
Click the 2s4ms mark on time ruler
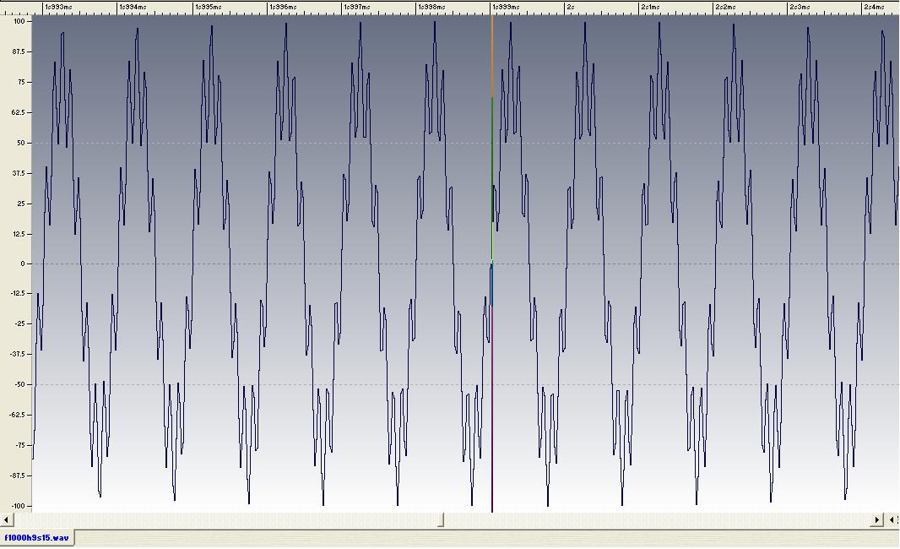coord(874,7)
